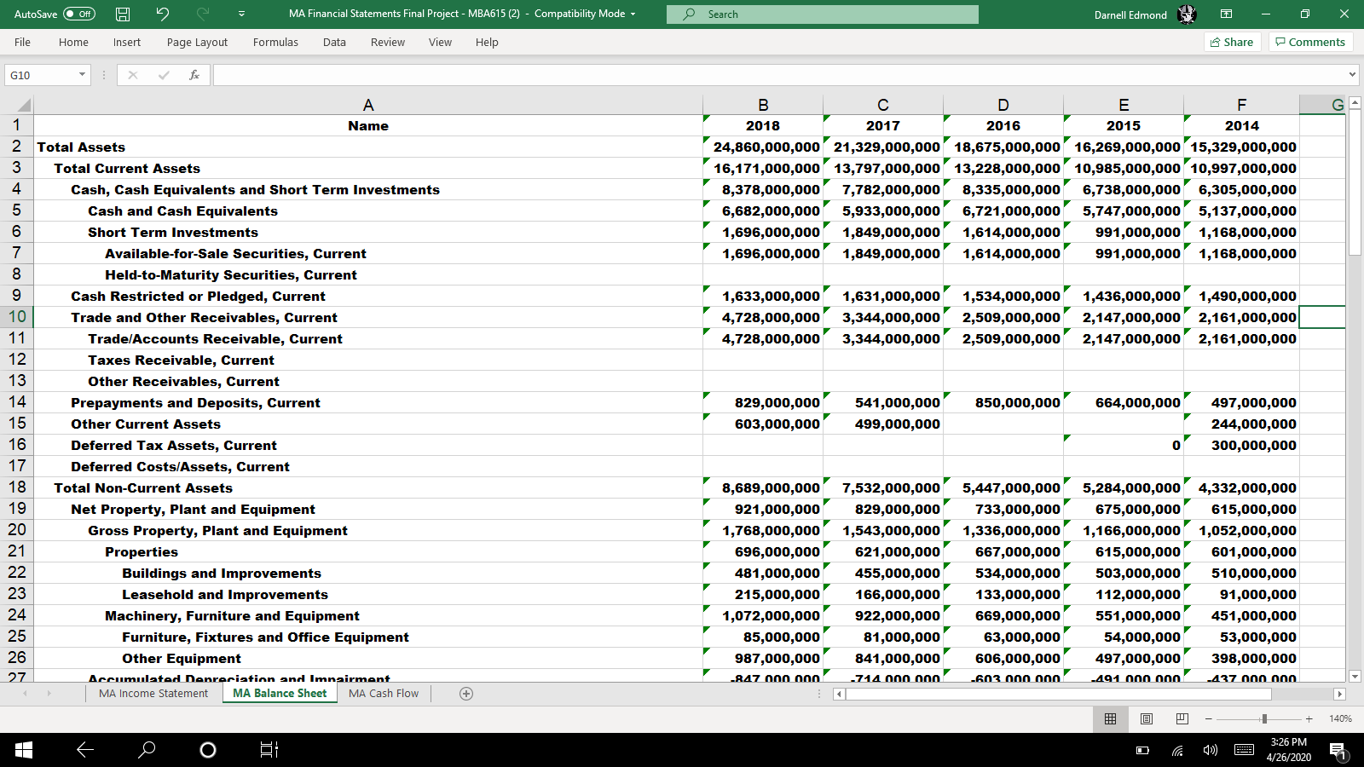This screenshot has height=767, width=1364.
Task: Switch to Normal view icon
Action: [1110, 718]
